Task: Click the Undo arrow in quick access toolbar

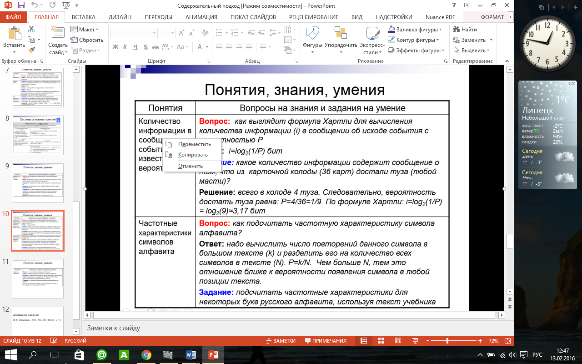Action: (35, 5)
